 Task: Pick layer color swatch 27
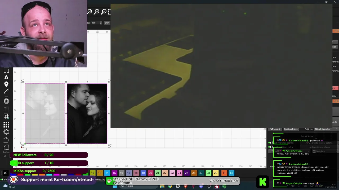(x=201, y=173)
